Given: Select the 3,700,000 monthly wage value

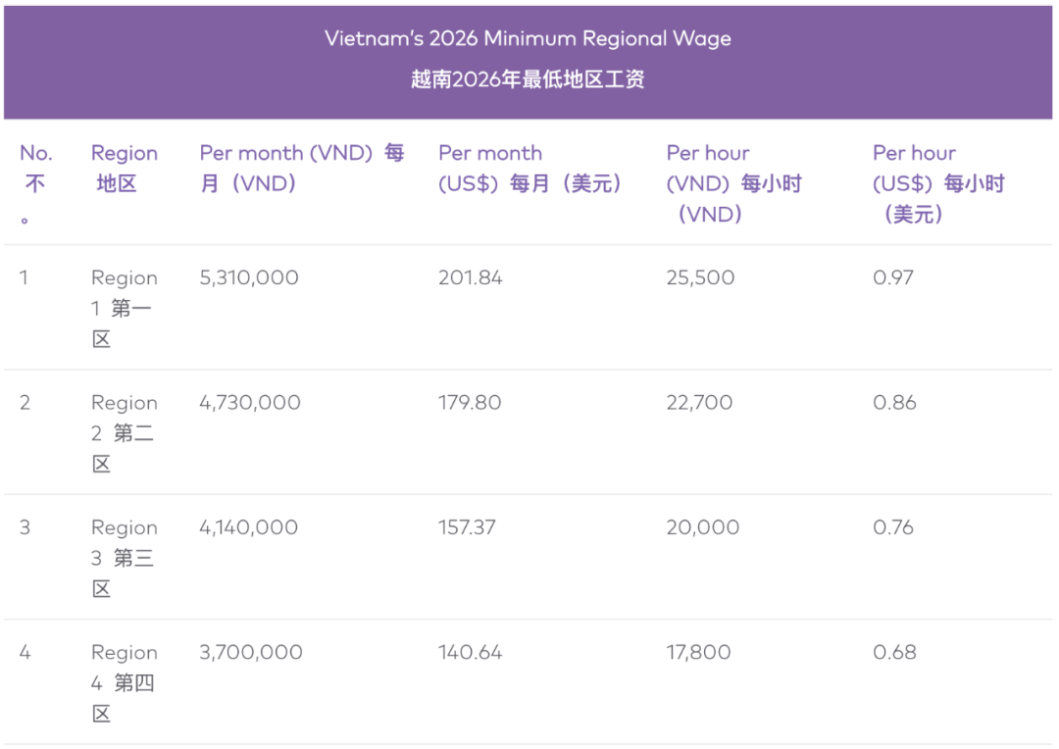Looking at the screenshot, I should 251,652.
